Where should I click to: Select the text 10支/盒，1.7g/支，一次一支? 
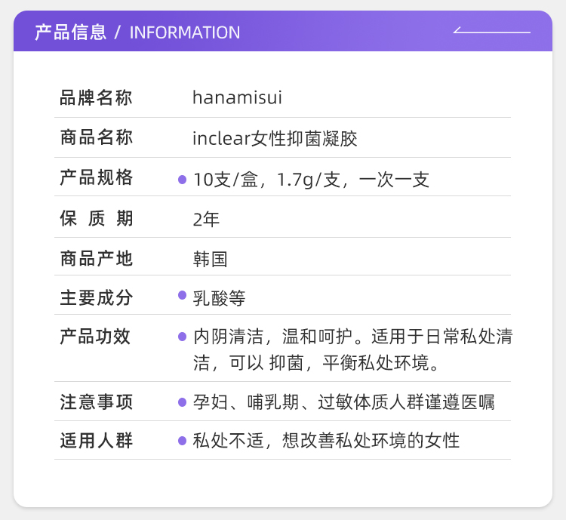tap(311, 180)
